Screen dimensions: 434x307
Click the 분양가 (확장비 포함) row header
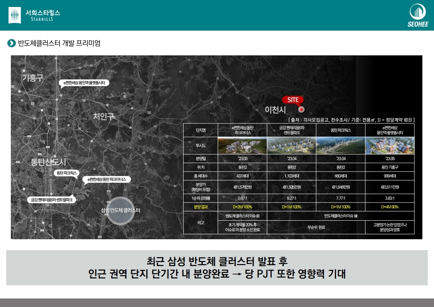pos(201,187)
